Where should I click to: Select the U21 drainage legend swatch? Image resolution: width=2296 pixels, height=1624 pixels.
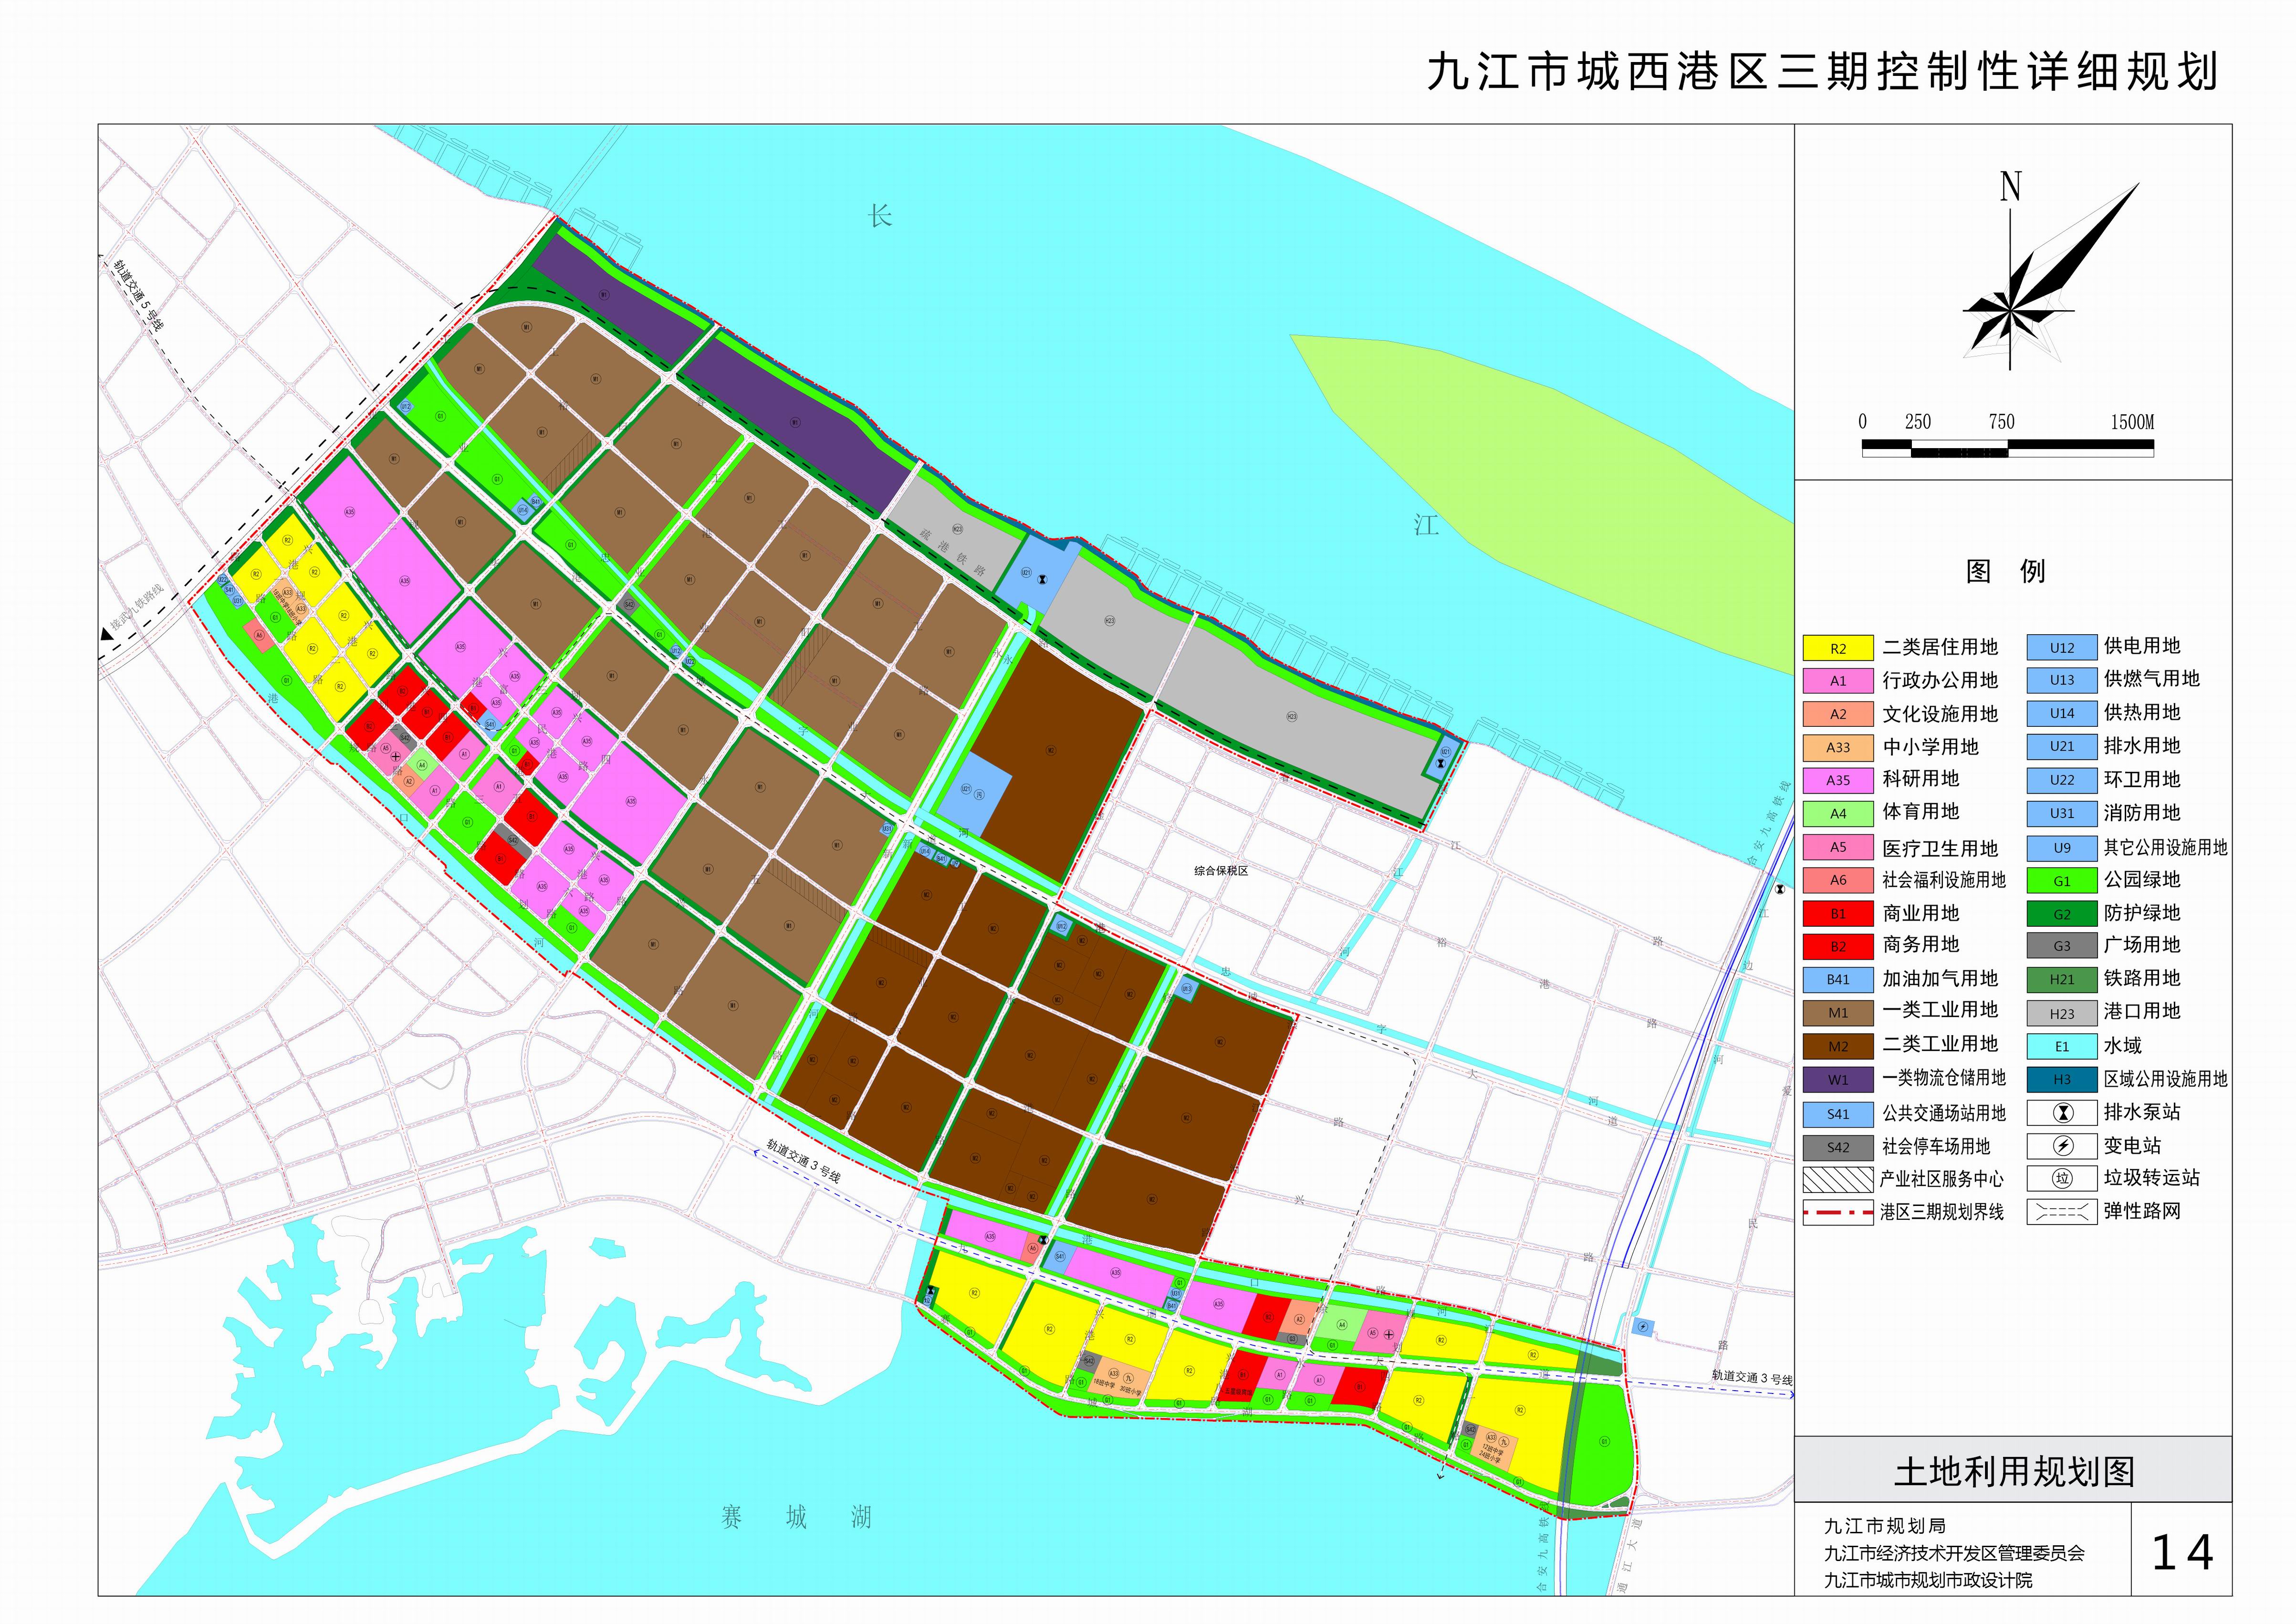pos(2062,746)
